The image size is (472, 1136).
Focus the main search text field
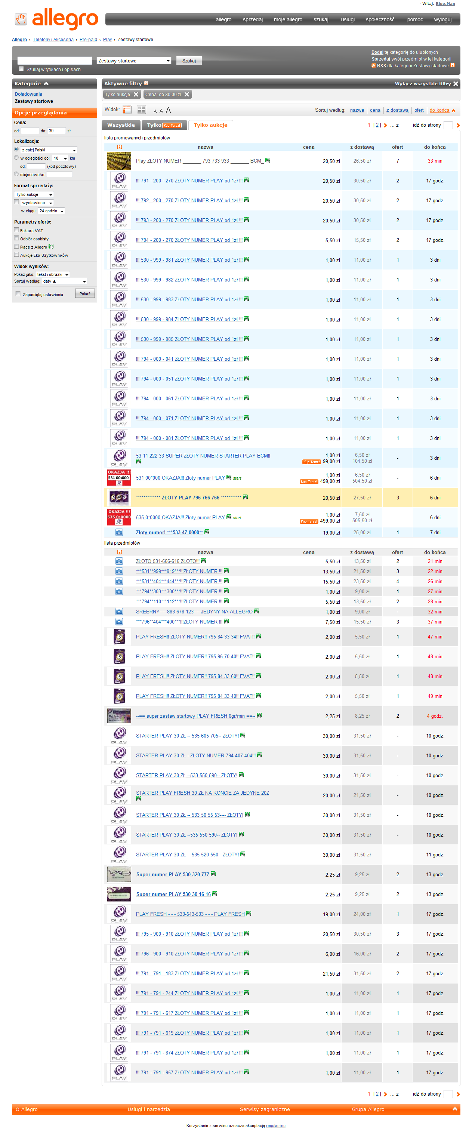tap(55, 61)
